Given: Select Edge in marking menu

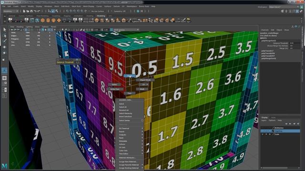Looking at the screenshot, I should click(130, 76).
